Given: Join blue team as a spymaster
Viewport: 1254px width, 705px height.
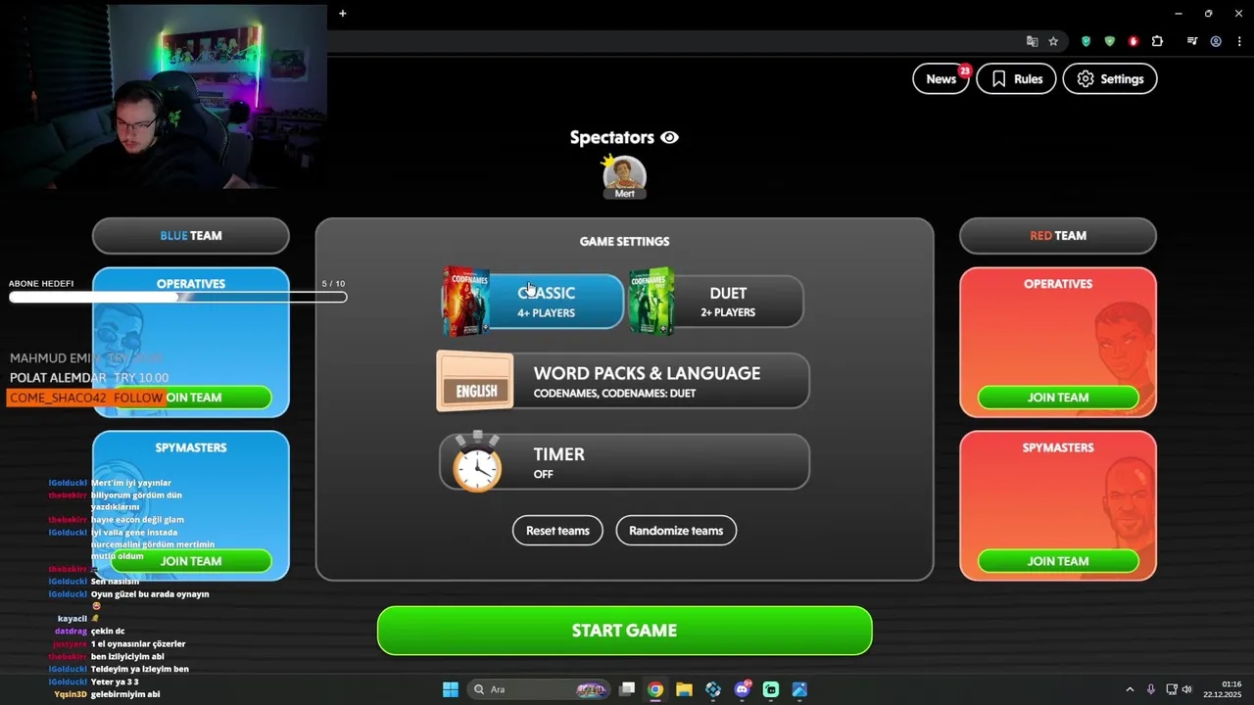Looking at the screenshot, I should (191, 561).
